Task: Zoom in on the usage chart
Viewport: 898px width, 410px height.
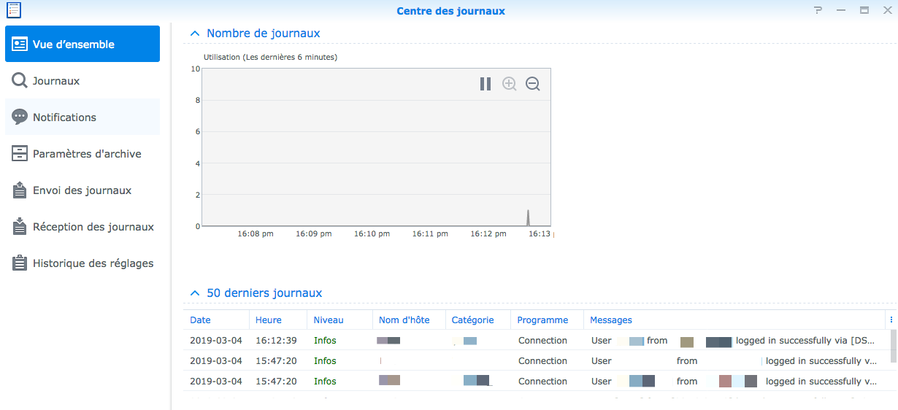Action: click(x=510, y=84)
